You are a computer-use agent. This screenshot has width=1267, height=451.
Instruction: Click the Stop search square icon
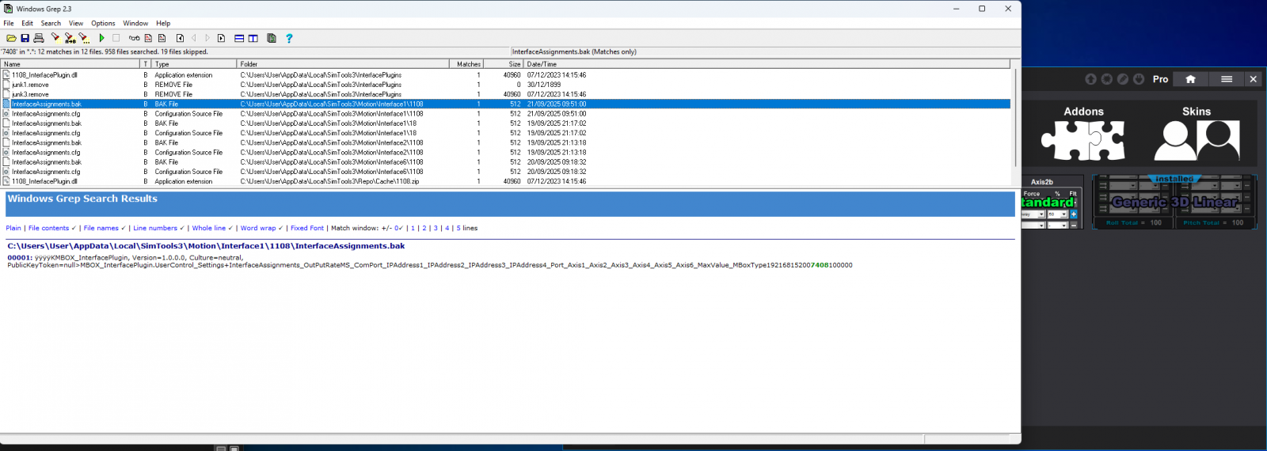(x=116, y=38)
